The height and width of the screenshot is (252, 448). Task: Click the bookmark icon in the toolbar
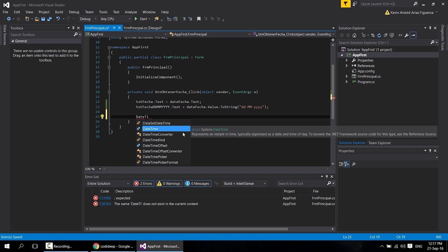(199, 19)
